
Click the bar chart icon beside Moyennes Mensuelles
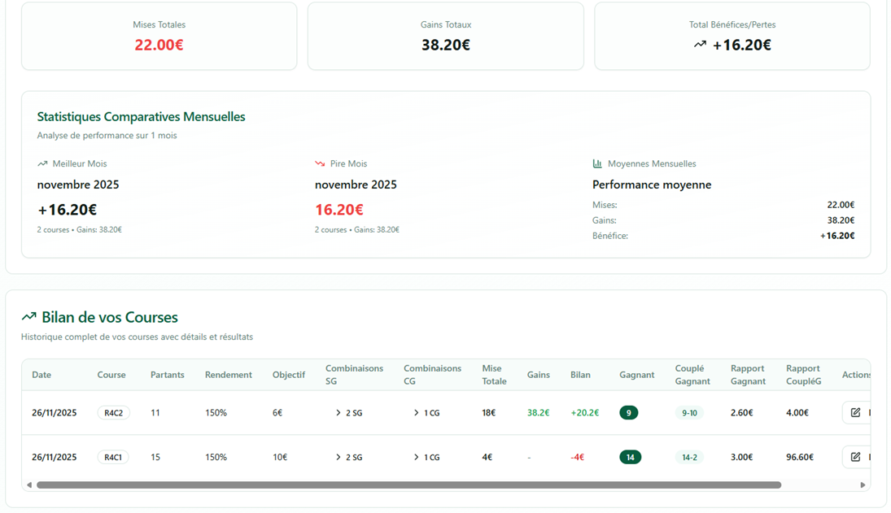pos(597,164)
